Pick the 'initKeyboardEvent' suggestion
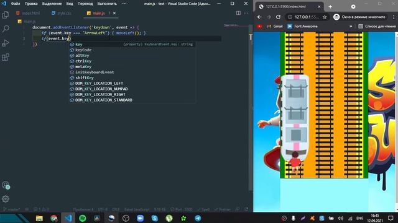Image resolution: width=398 pixels, height=223 pixels. pos(132,72)
